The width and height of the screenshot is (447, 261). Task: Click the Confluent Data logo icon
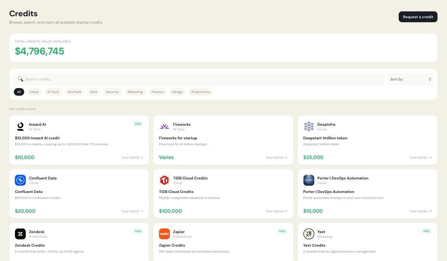20,180
